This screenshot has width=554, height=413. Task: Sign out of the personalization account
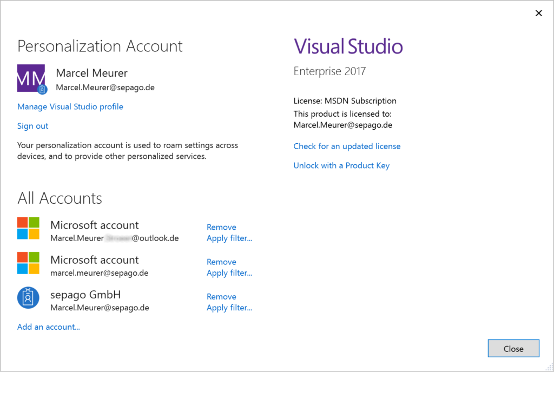point(33,126)
